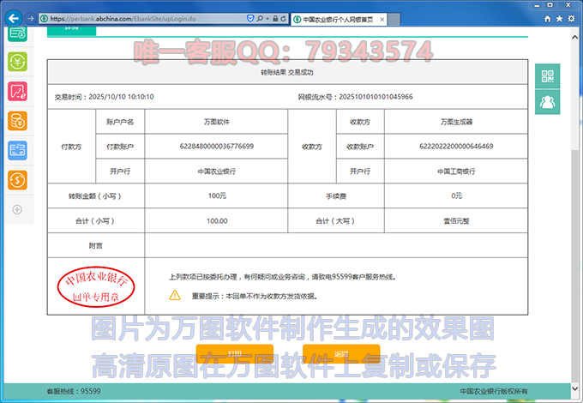This screenshot has width=583, height=403.
Task: Click the refresh icon in address bar
Action: coord(283,18)
